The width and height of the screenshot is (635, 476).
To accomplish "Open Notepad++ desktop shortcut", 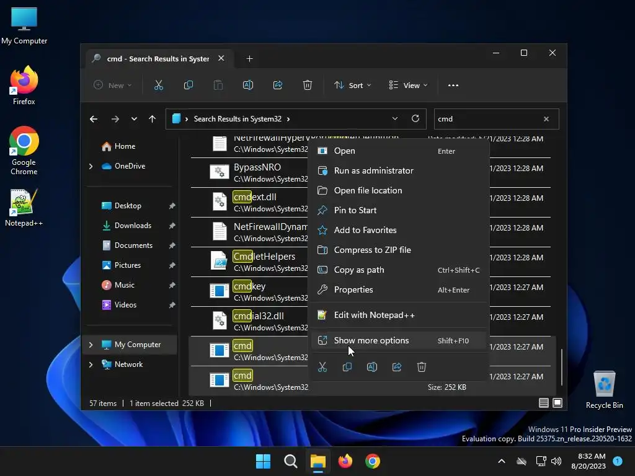I will 24,208.
